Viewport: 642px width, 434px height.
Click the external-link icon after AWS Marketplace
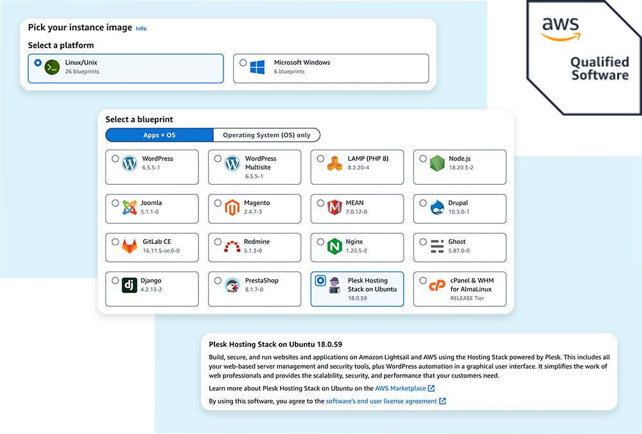[431, 388]
